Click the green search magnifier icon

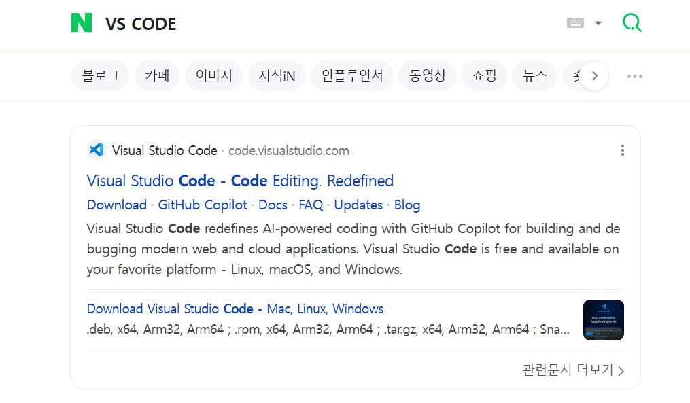point(632,22)
